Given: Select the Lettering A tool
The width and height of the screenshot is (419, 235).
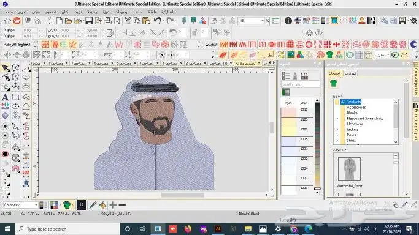Looking at the screenshot, I should coord(5,97).
